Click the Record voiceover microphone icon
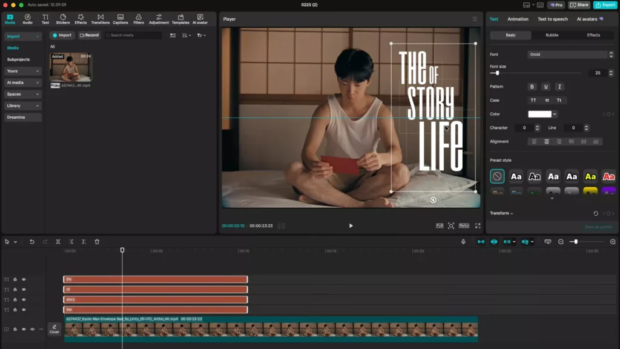Viewport: 620px width, 349px height. (464, 241)
